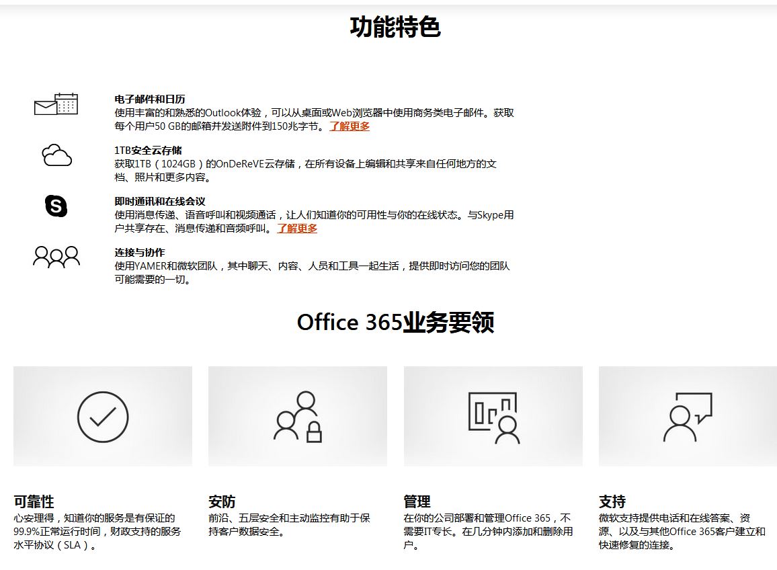Click the person with speech bubble support icon
This screenshot has height=570, width=777.
coord(688,417)
